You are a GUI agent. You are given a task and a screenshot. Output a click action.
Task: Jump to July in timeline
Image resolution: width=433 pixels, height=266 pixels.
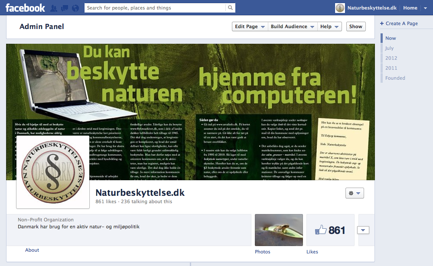389,48
